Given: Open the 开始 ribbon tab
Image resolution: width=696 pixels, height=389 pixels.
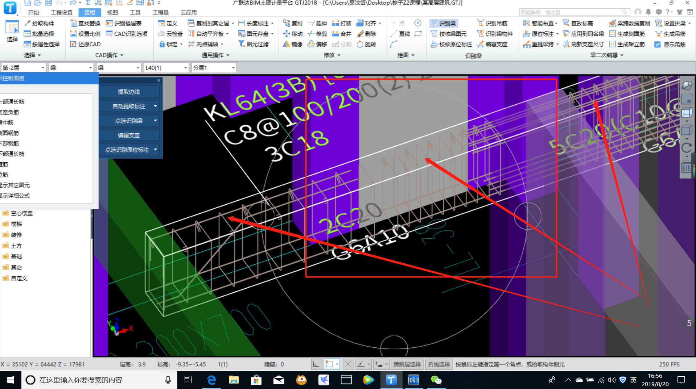Looking at the screenshot, I should click(33, 12).
